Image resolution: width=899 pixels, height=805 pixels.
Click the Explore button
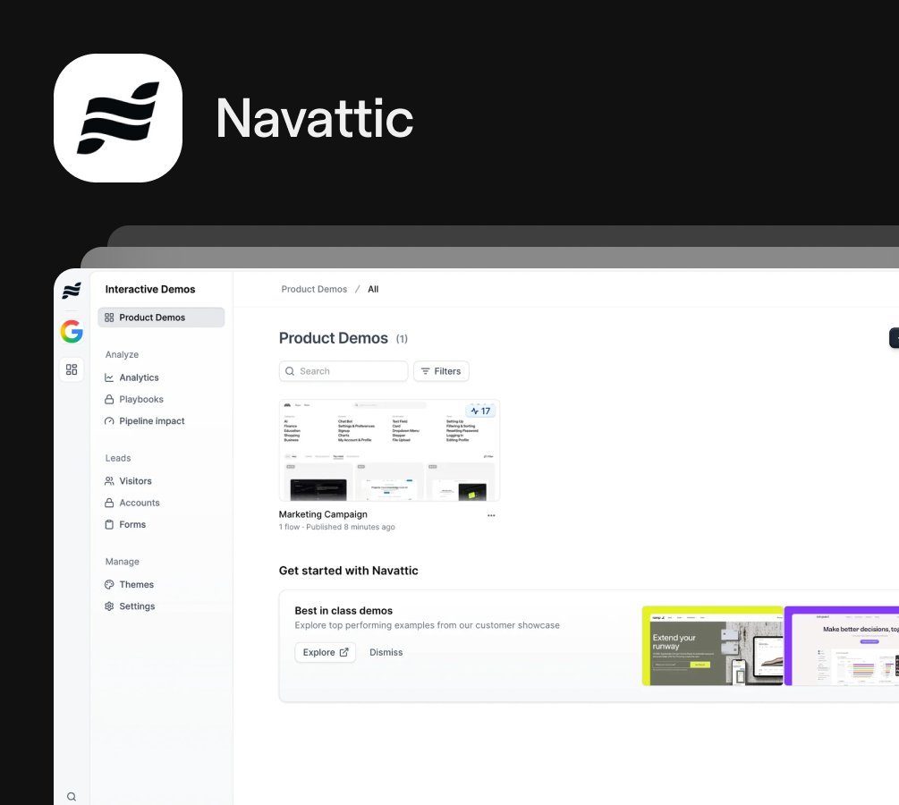(x=326, y=652)
